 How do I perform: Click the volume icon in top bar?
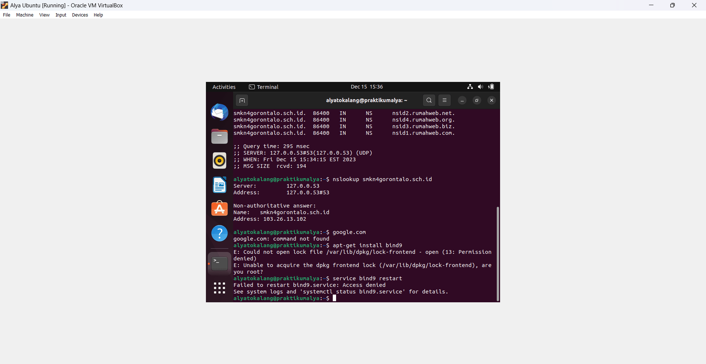click(481, 87)
